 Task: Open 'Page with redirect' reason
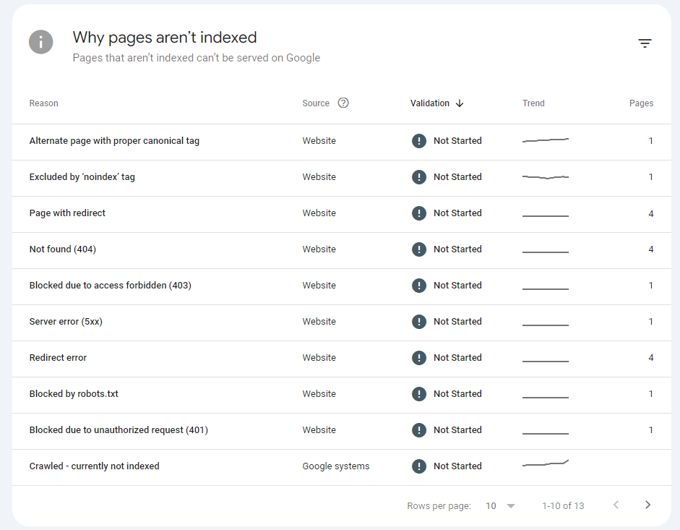coord(67,213)
